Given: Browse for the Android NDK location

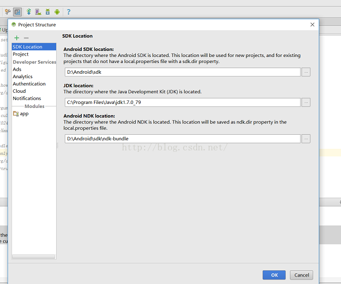Looking at the screenshot, I should 306,139.
